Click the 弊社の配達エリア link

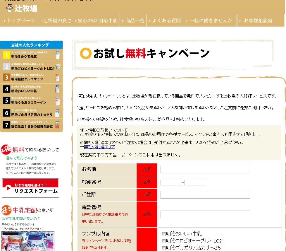point(99,147)
